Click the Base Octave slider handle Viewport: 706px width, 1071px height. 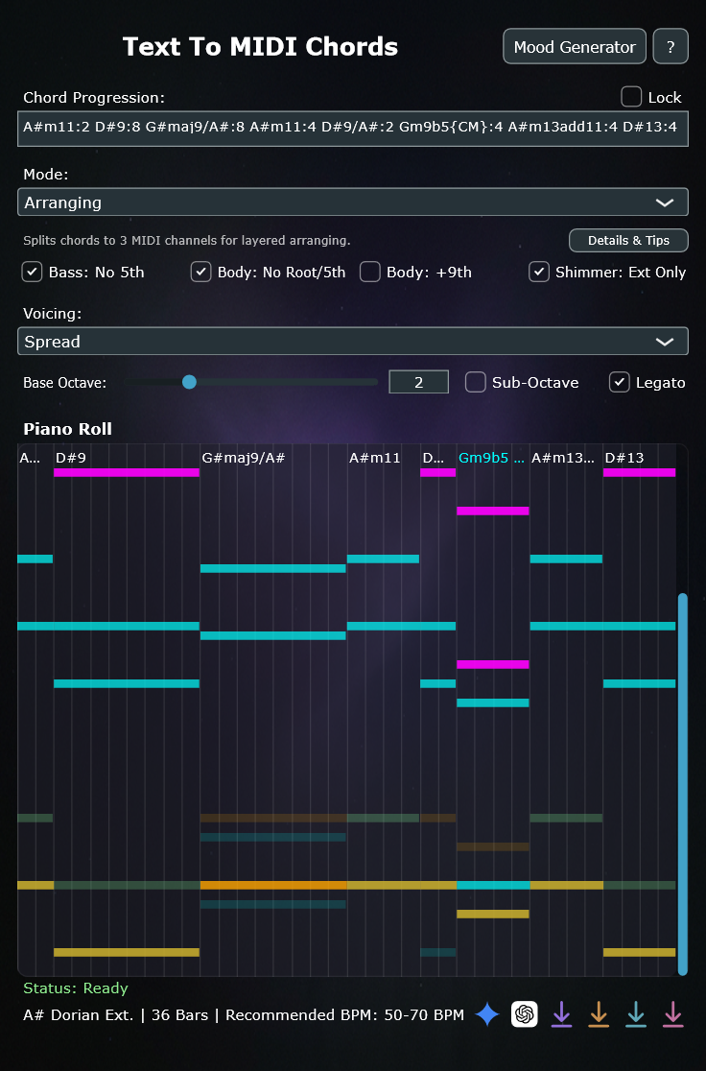click(189, 382)
